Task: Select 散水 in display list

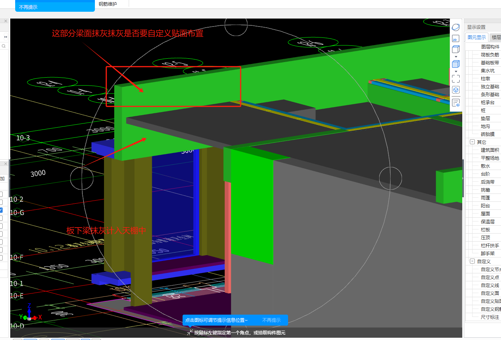Action: pyautogui.click(x=485, y=166)
